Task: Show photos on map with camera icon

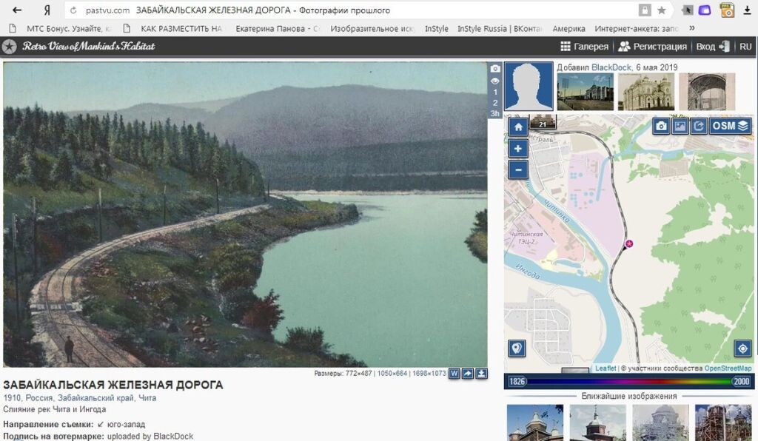Action: [x=661, y=126]
